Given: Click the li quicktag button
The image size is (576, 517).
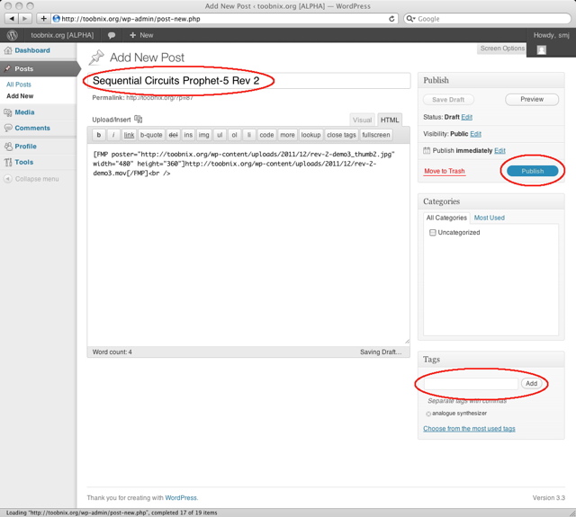Looking at the screenshot, I should (249, 135).
